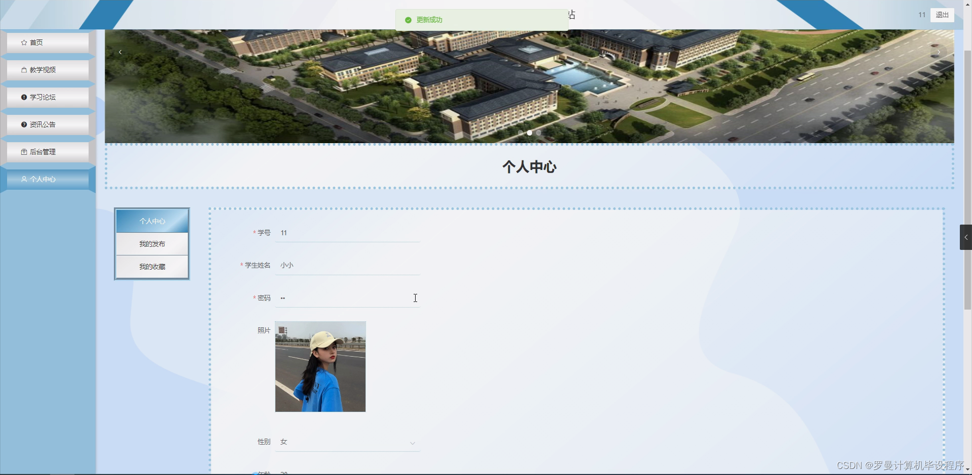The width and height of the screenshot is (972, 475).
Task: Click the student profile photo thumbnail
Action: coord(320,366)
